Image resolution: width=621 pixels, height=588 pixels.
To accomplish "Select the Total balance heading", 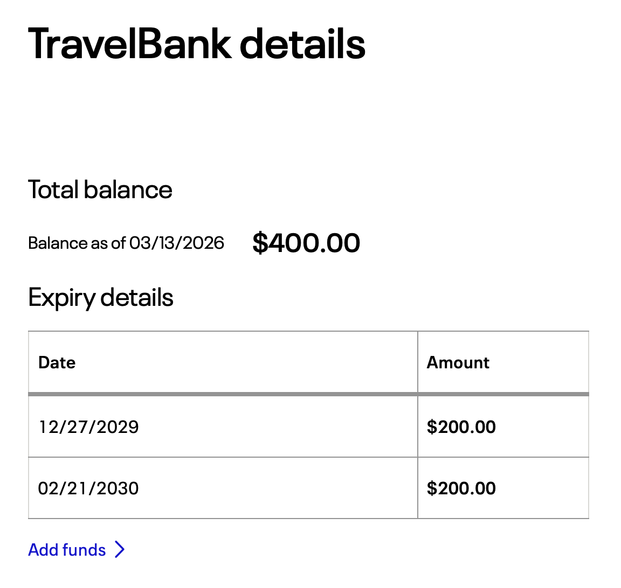I will [100, 189].
